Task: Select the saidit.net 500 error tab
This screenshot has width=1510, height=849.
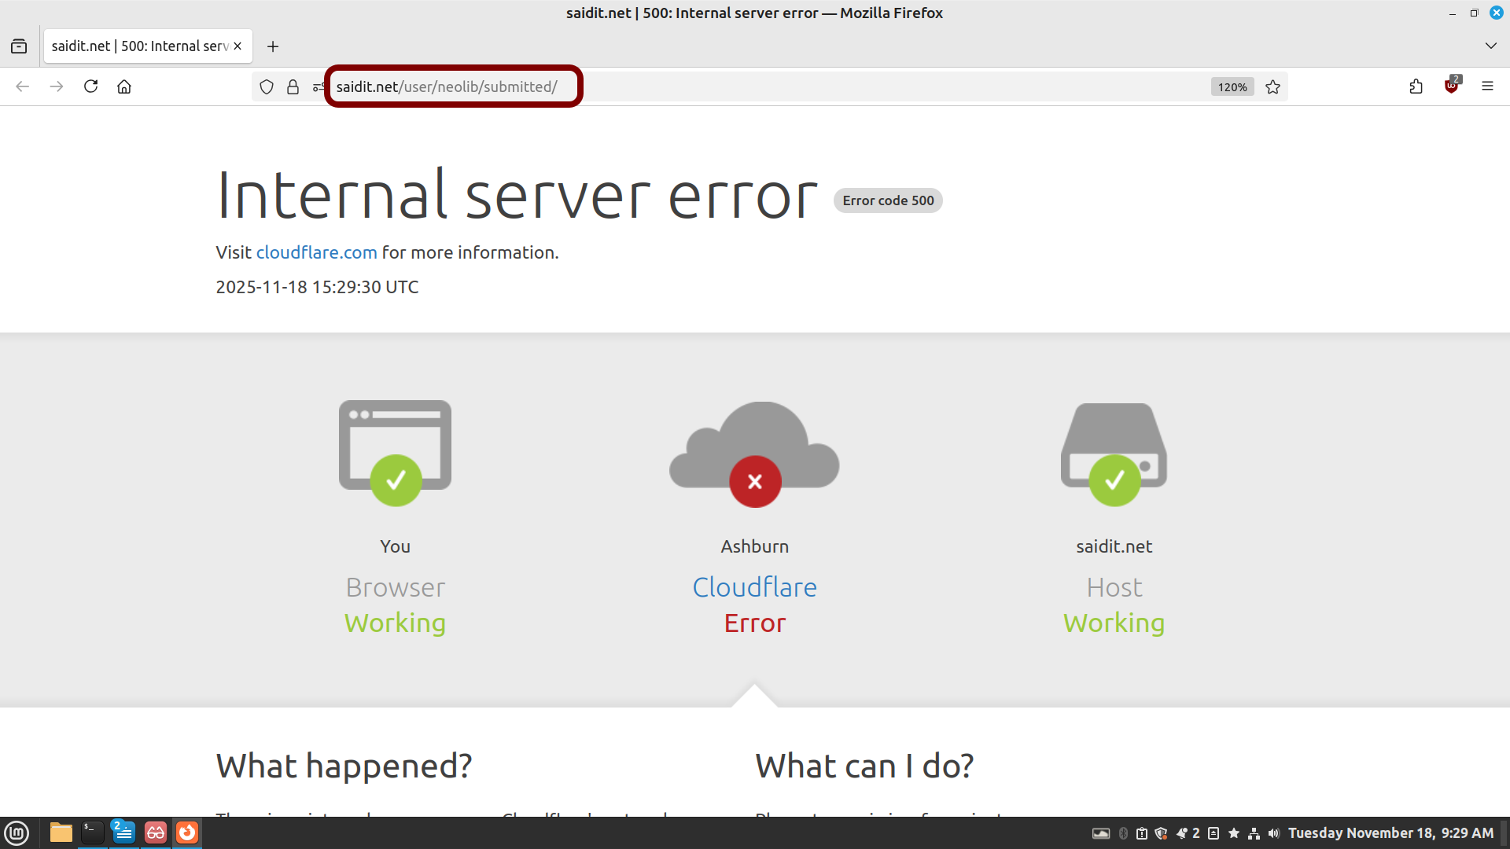Action: (139, 46)
